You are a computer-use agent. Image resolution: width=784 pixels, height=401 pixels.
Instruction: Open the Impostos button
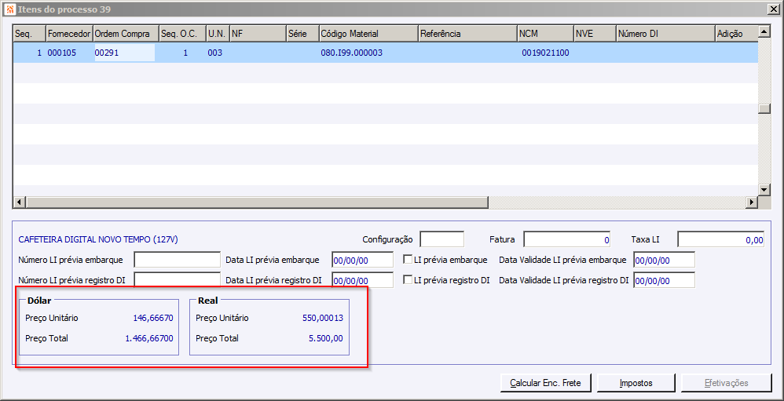[x=636, y=383]
